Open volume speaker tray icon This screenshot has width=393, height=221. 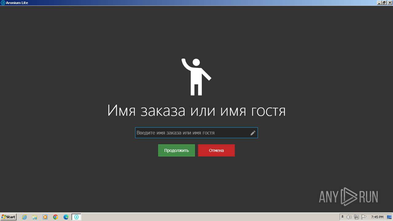tap(349, 217)
